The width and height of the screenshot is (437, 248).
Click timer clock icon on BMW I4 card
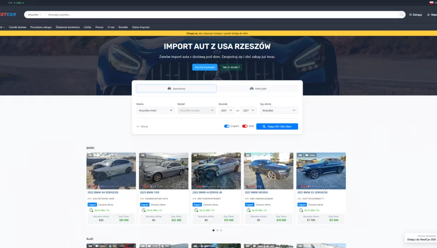click(196, 210)
